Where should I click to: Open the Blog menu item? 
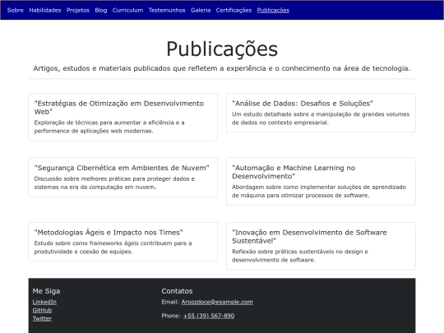pyautogui.click(x=101, y=10)
